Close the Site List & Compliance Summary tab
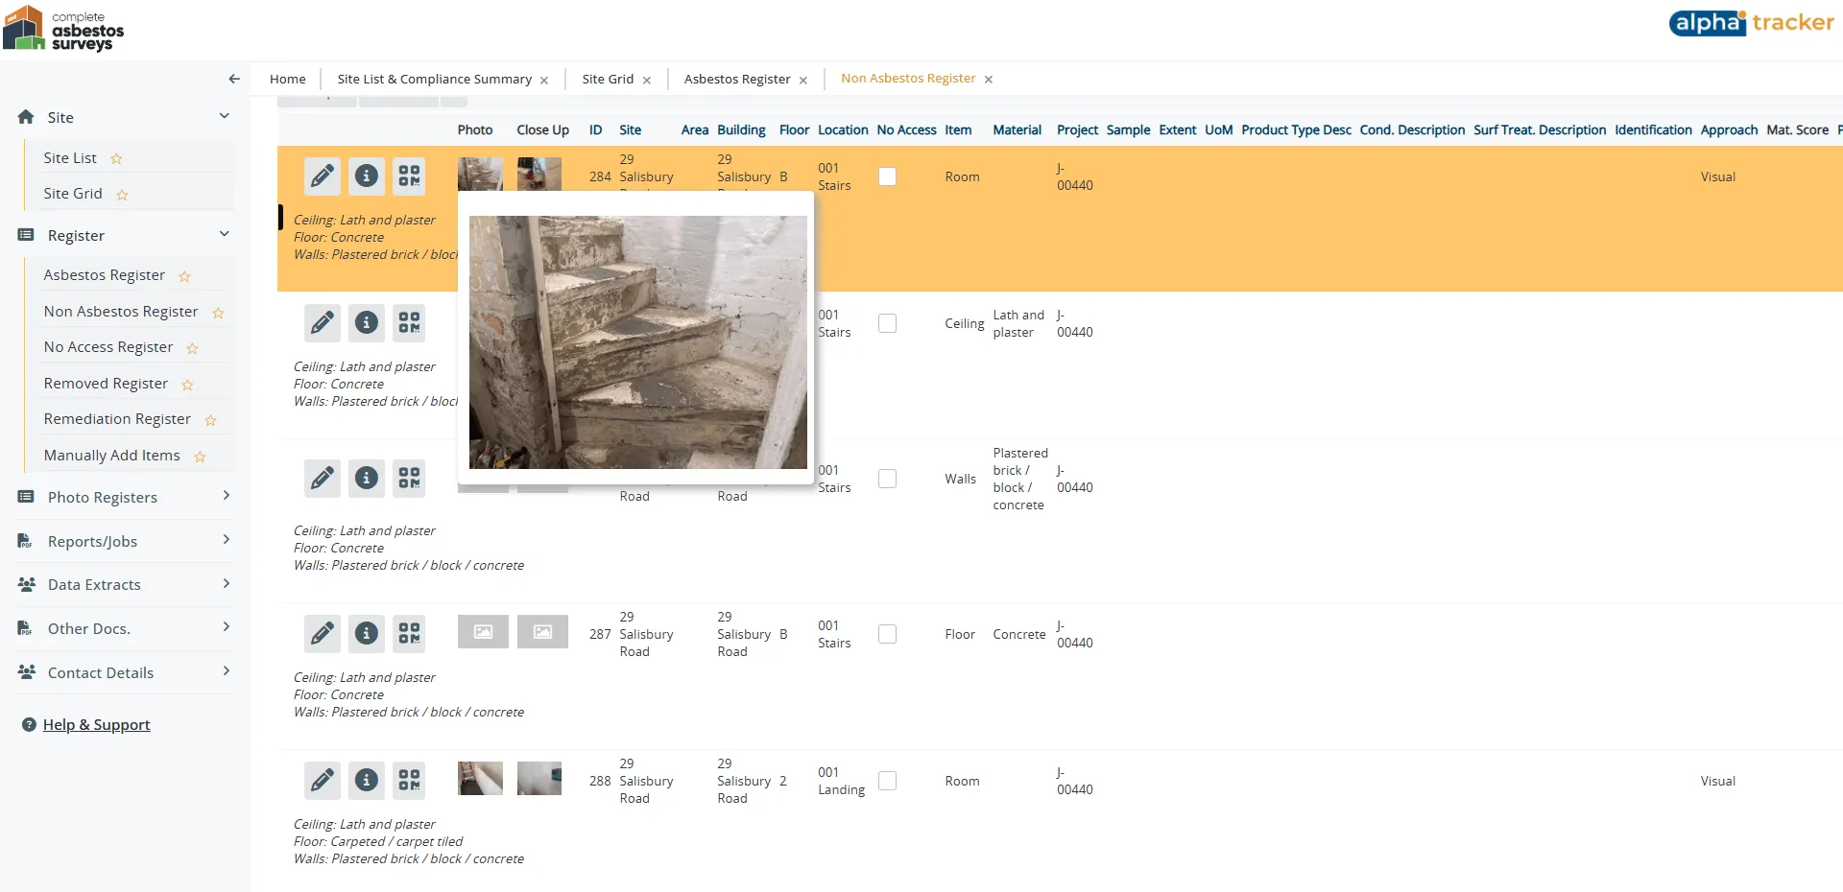1843x892 pixels. (x=544, y=81)
